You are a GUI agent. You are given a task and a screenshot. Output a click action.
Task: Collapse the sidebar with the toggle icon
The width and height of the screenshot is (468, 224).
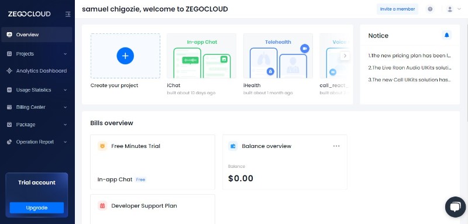(x=68, y=14)
